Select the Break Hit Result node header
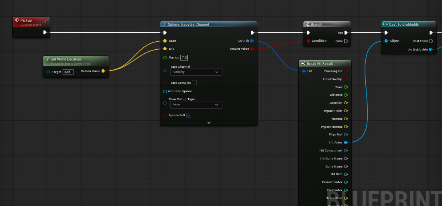 pos(325,64)
